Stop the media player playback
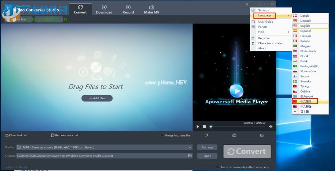The height and width of the screenshot is (171, 335). [x=204, y=127]
